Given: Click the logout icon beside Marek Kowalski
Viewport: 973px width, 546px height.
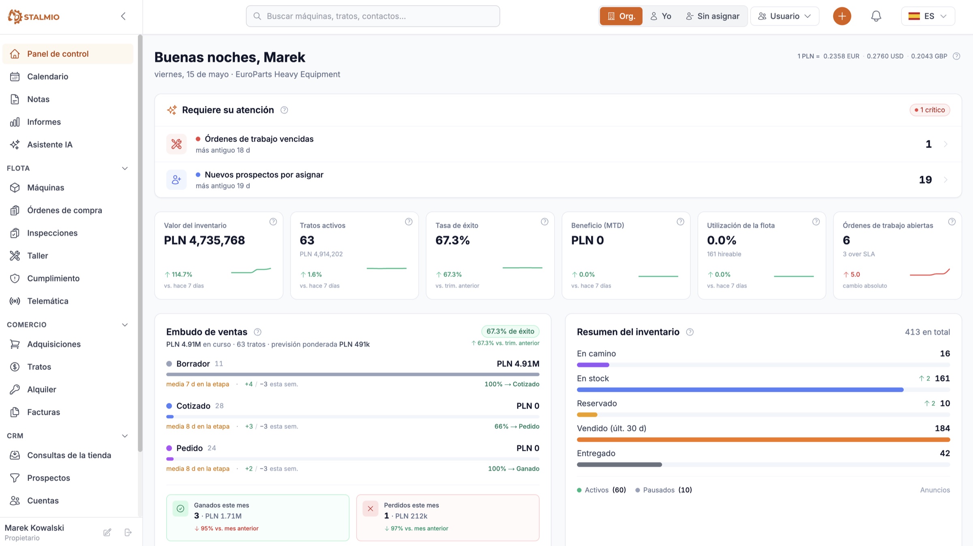Looking at the screenshot, I should [x=128, y=532].
